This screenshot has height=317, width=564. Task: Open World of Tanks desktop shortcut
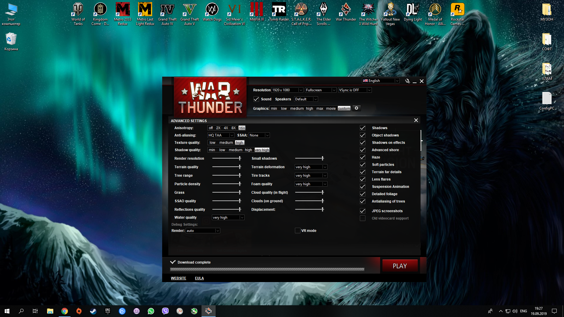pos(78,14)
